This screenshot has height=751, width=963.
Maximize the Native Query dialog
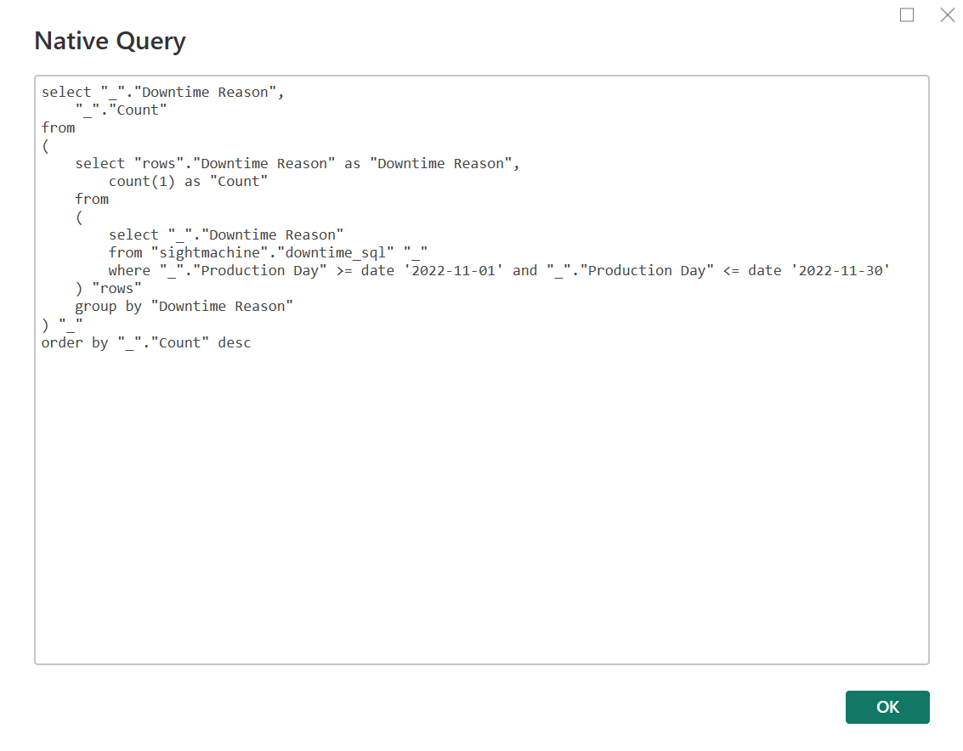point(907,15)
